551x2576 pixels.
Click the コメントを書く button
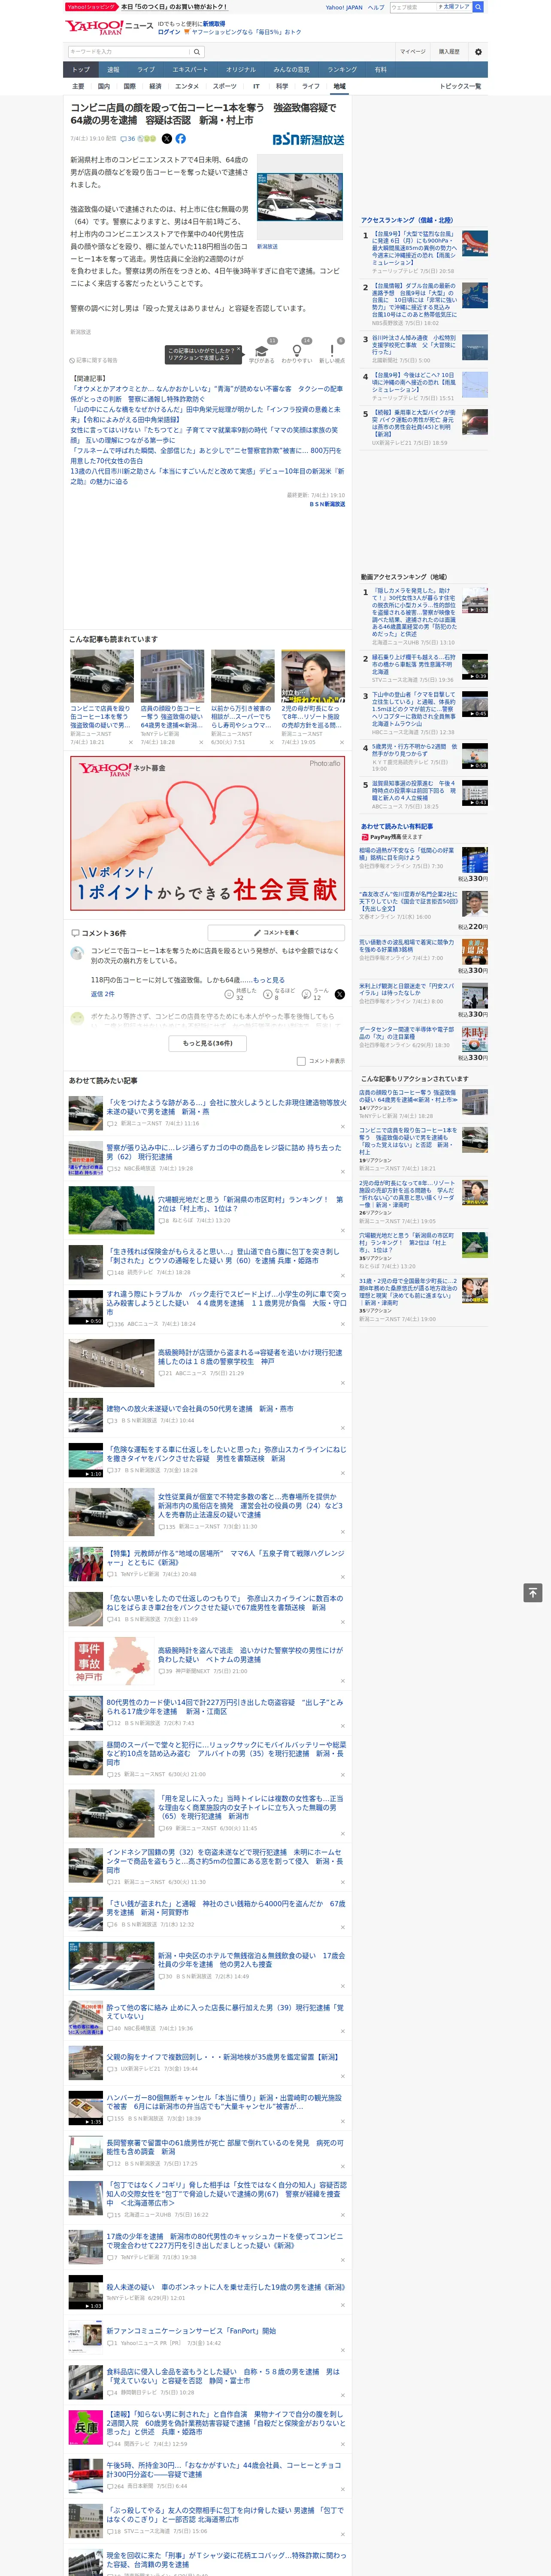pyautogui.click(x=276, y=933)
